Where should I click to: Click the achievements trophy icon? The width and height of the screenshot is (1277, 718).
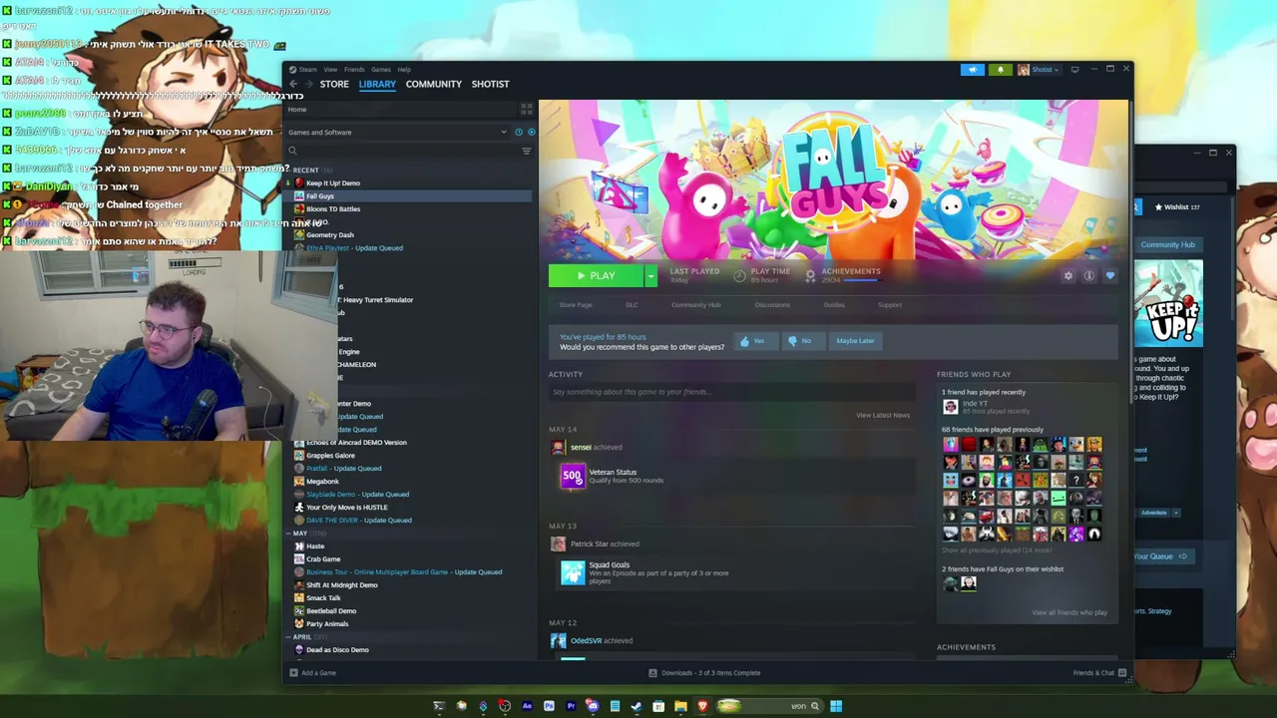810,275
